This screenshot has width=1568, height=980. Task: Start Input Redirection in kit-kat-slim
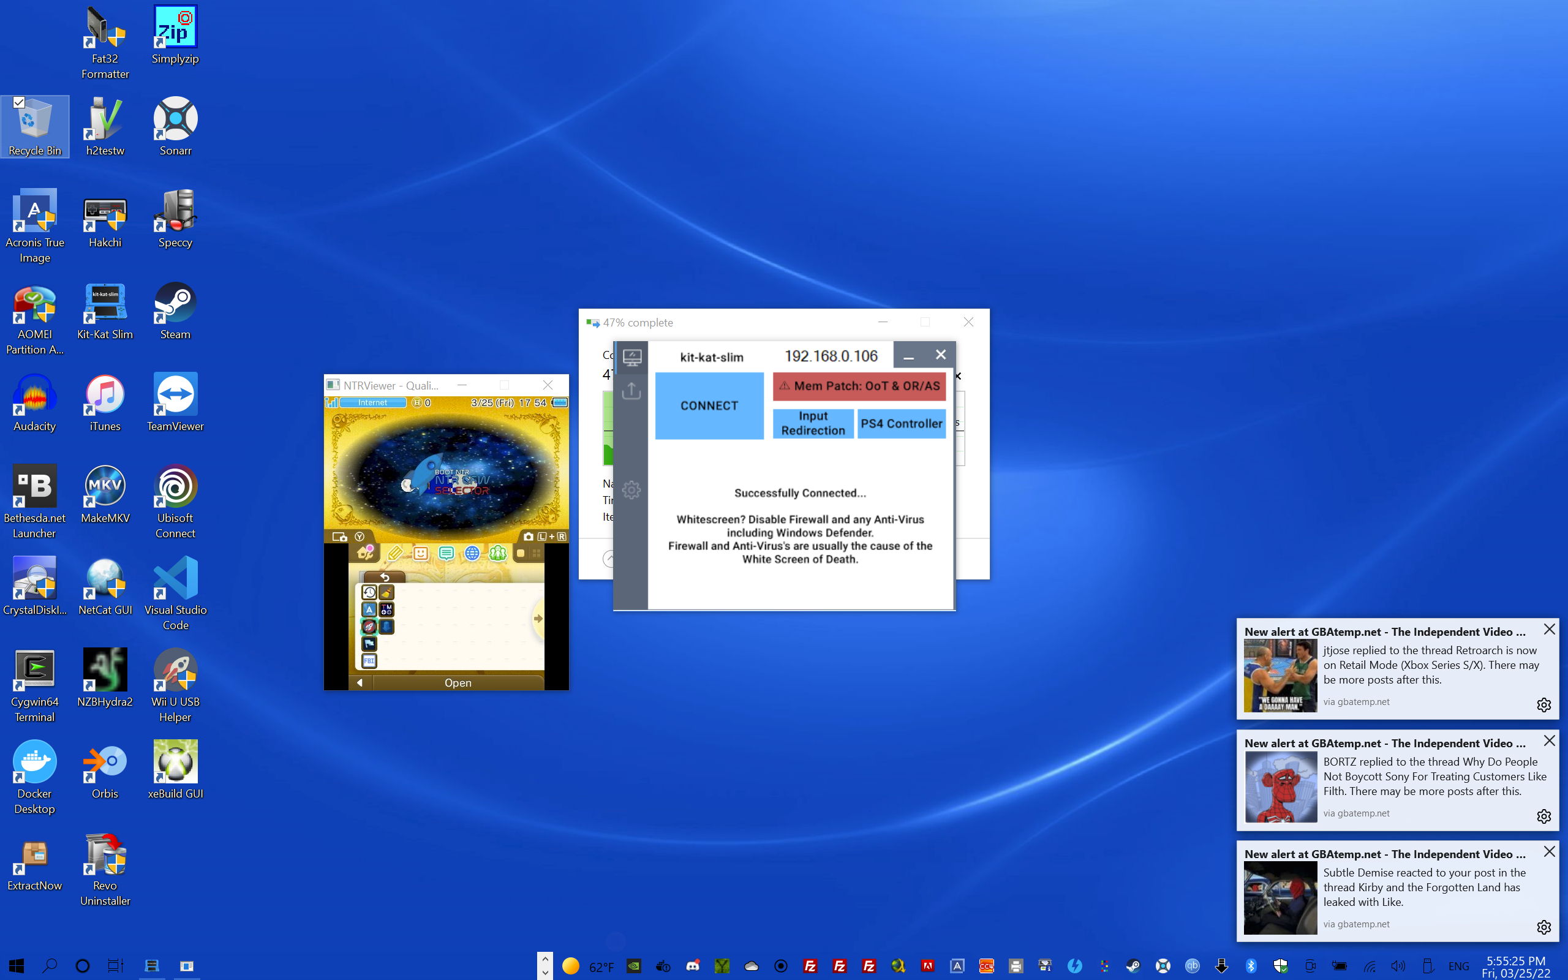813,423
